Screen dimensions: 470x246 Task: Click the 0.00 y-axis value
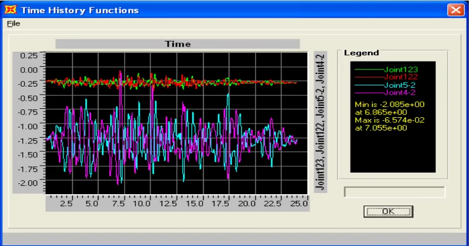pyautogui.click(x=29, y=70)
